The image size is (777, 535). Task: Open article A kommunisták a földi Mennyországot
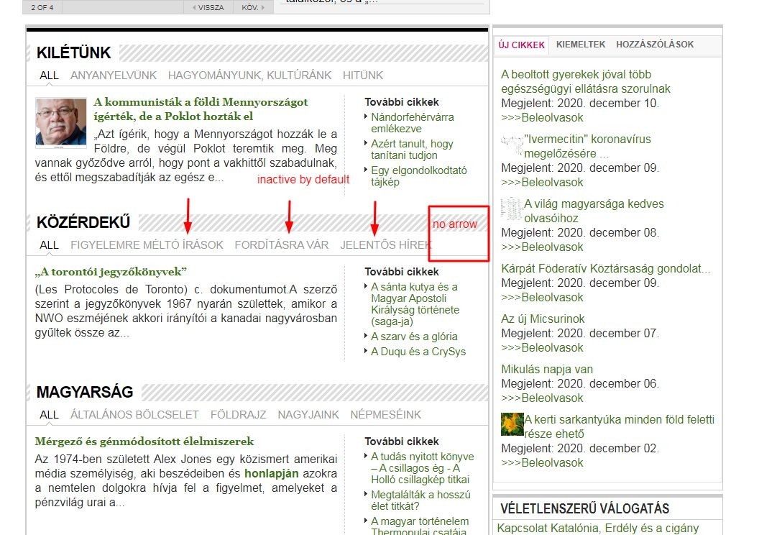point(201,109)
